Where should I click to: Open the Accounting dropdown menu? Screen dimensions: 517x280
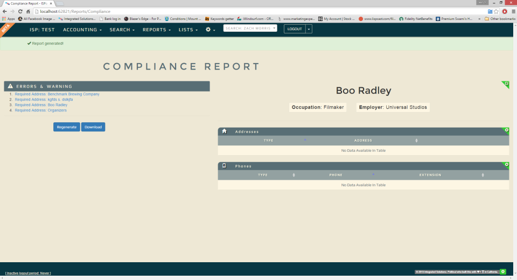point(82,30)
